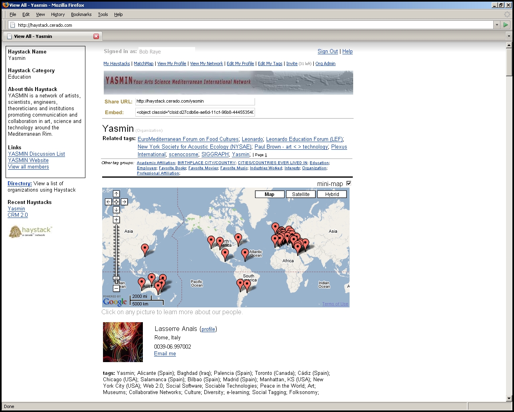The width and height of the screenshot is (514, 412).
Task: Switch the map to Hybrid view
Action: (332, 194)
